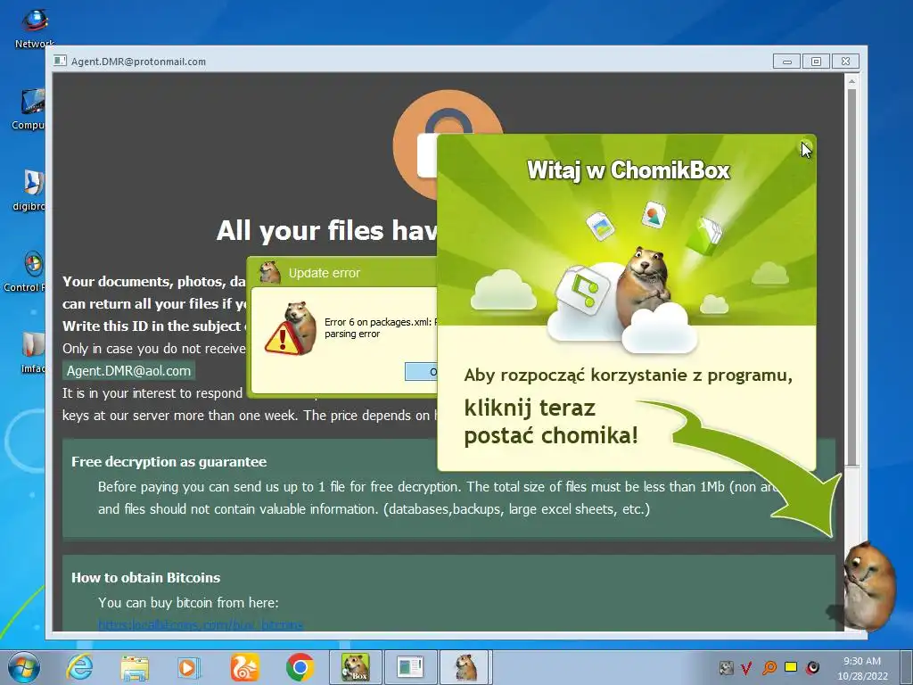Open Google Chrome from taskbar
This screenshot has width=913, height=685.
coord(300,667)
